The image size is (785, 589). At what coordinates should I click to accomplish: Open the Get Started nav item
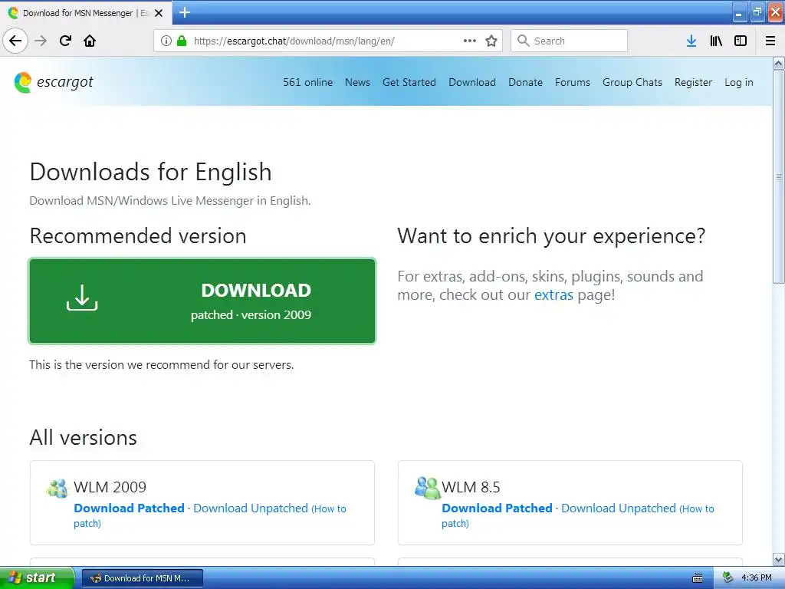409,82
